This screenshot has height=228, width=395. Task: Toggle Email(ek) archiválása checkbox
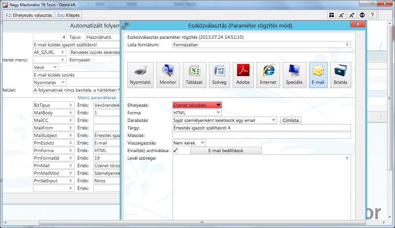pyautogui.click(x=175, y=150)
